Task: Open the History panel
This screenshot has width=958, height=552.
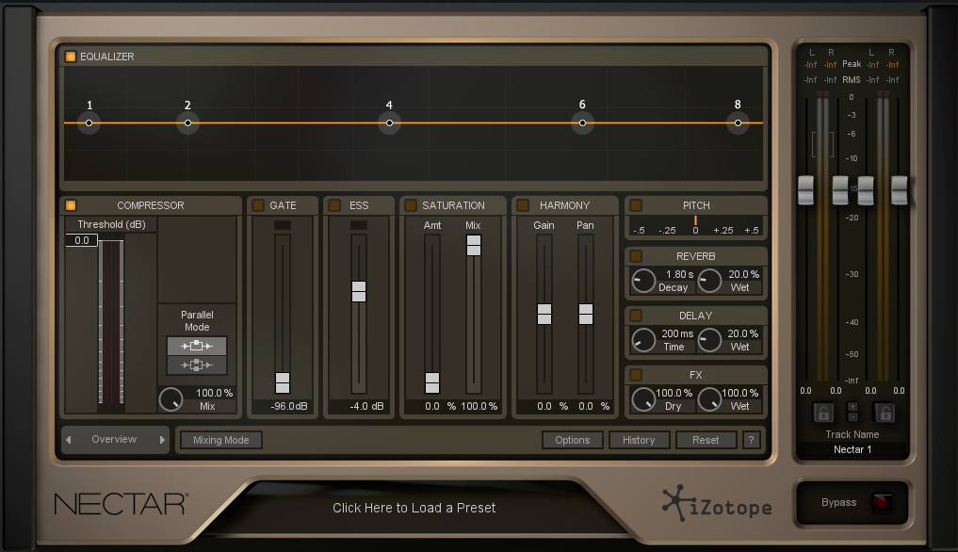Action: pyautogui.click(x=639, y=440)
